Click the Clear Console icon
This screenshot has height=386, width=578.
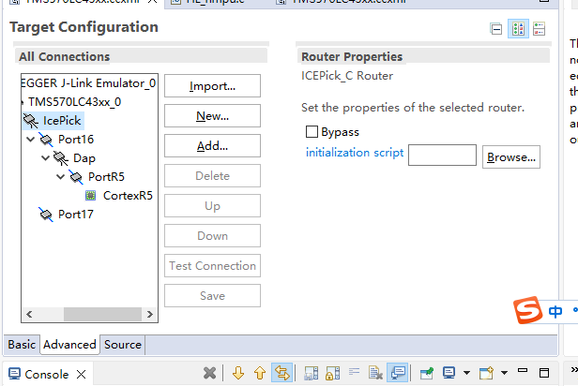tap(375, 373)
